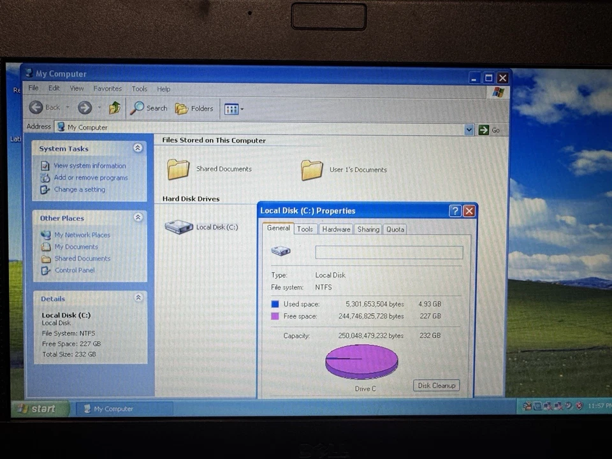Click the drive icon in the Properties dialog
Image resolution: width=612 pixels, height=459 pixels.
[x=280, y=251]
